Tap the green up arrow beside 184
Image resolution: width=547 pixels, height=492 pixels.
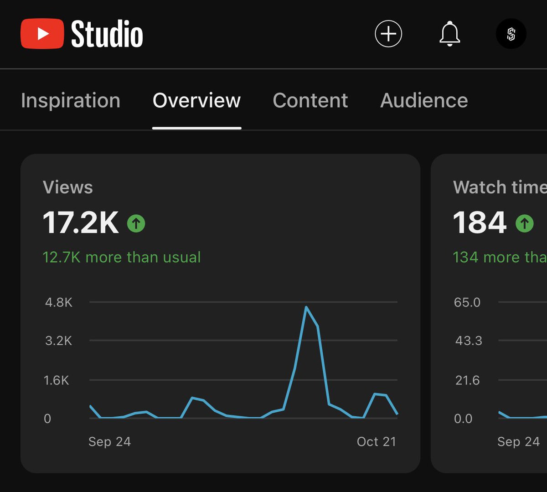524,223
